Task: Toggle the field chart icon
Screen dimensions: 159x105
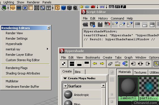Action: 37,8
